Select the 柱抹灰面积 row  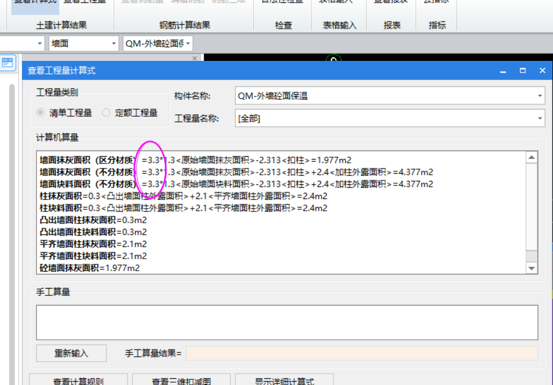pyautogui.click(x=183, y=196)
